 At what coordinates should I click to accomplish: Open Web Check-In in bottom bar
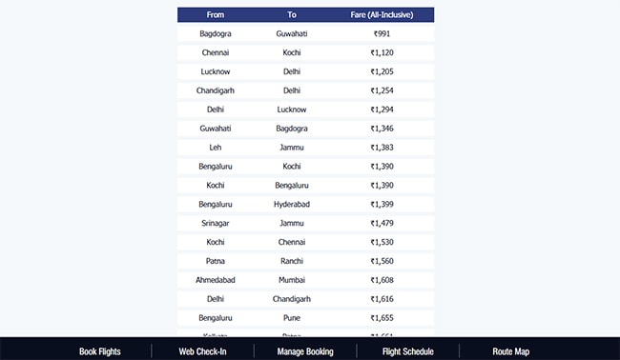tap(202, 351)
